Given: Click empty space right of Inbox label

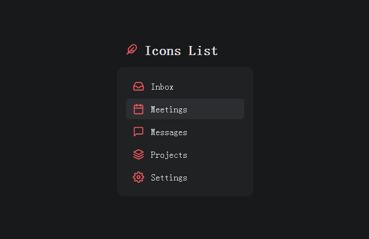Looking at the screenshot, I should tap(216, 87).
